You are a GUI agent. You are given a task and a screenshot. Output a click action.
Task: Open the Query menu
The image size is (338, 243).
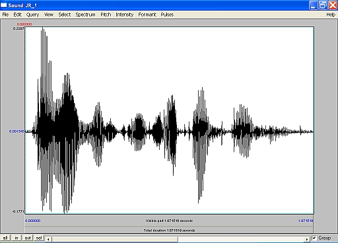tap(32, 15)
